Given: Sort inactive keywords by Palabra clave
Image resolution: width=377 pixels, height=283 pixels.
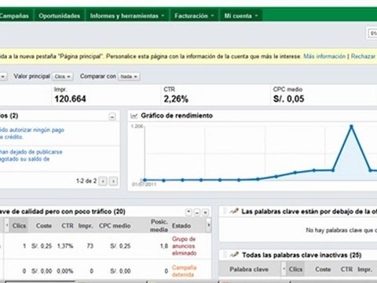Looking at the screenshot, I should coord(249,270).
